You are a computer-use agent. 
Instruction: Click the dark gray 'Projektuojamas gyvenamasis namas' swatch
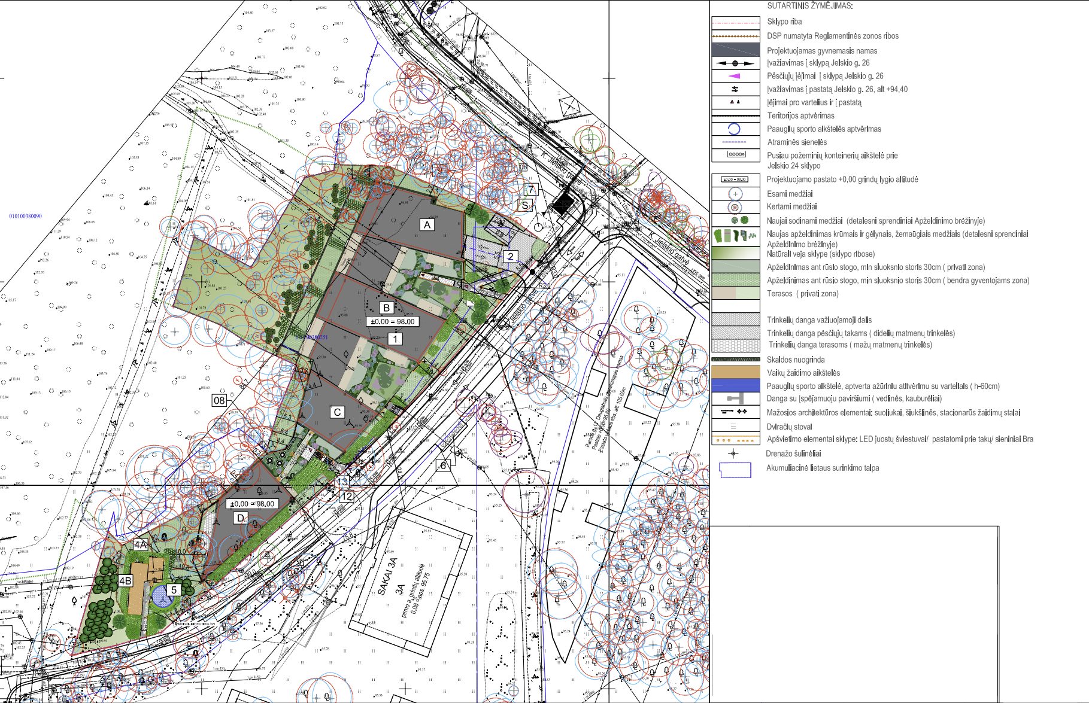tap(735, 50)
